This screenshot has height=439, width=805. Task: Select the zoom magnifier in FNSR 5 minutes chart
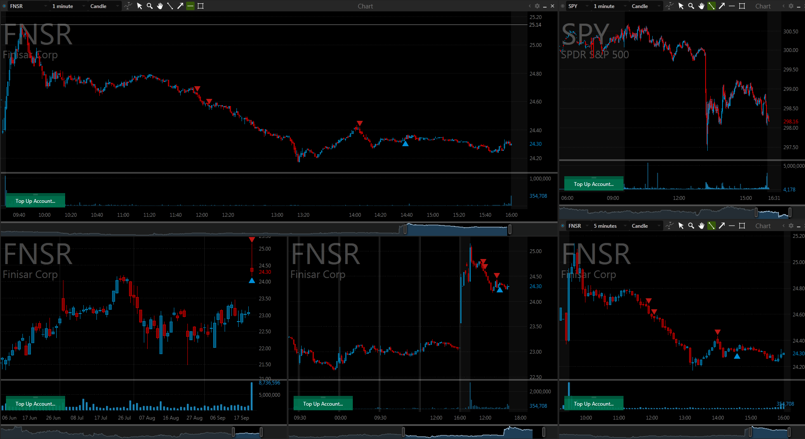[x=691, y=226]
